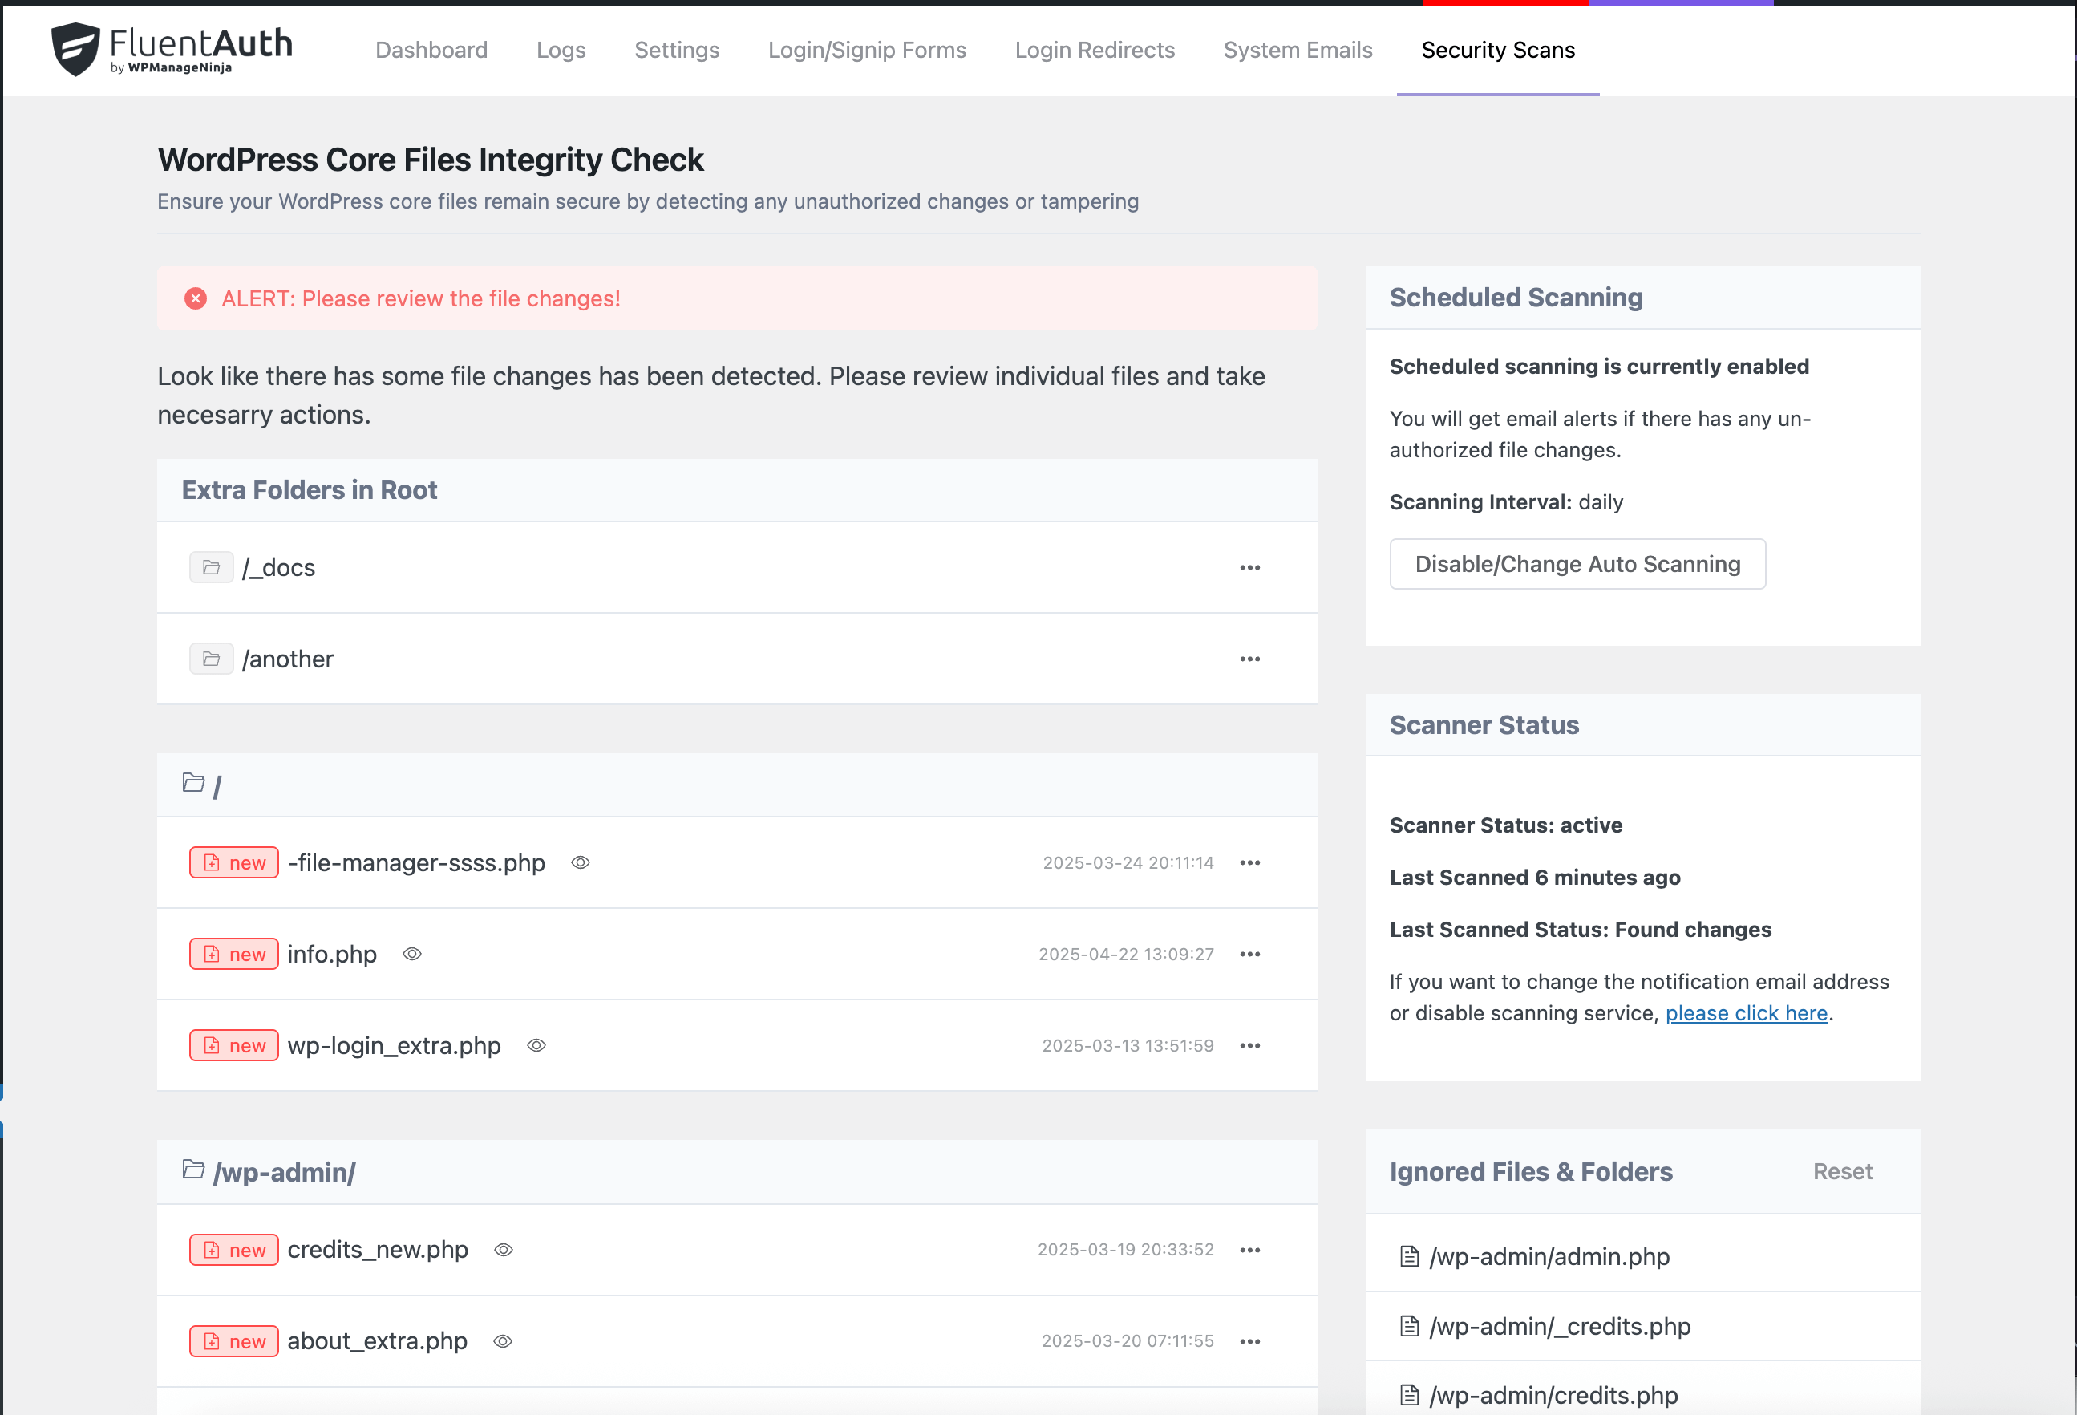Switch to the Settings tab
The height and width of the screenshot is (1415, 2077).
(678, 50)
